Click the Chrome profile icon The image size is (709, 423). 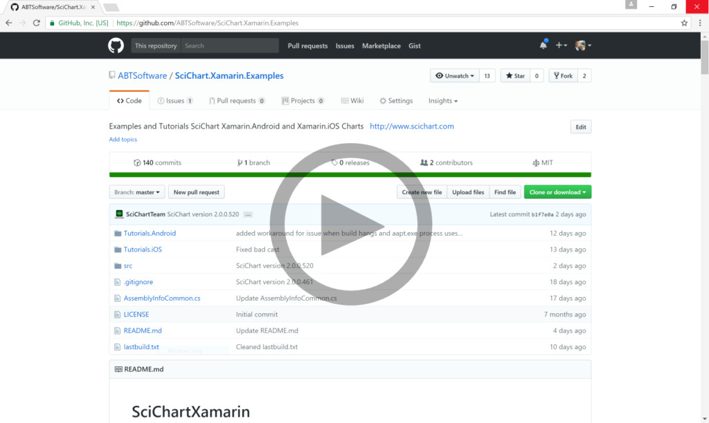[631, 5]
